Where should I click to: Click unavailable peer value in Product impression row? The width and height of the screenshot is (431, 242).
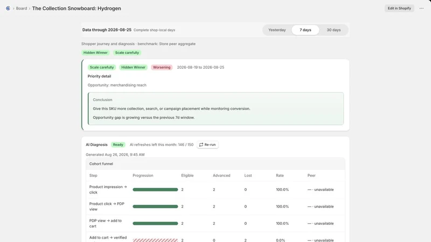(x=321, y=190)
